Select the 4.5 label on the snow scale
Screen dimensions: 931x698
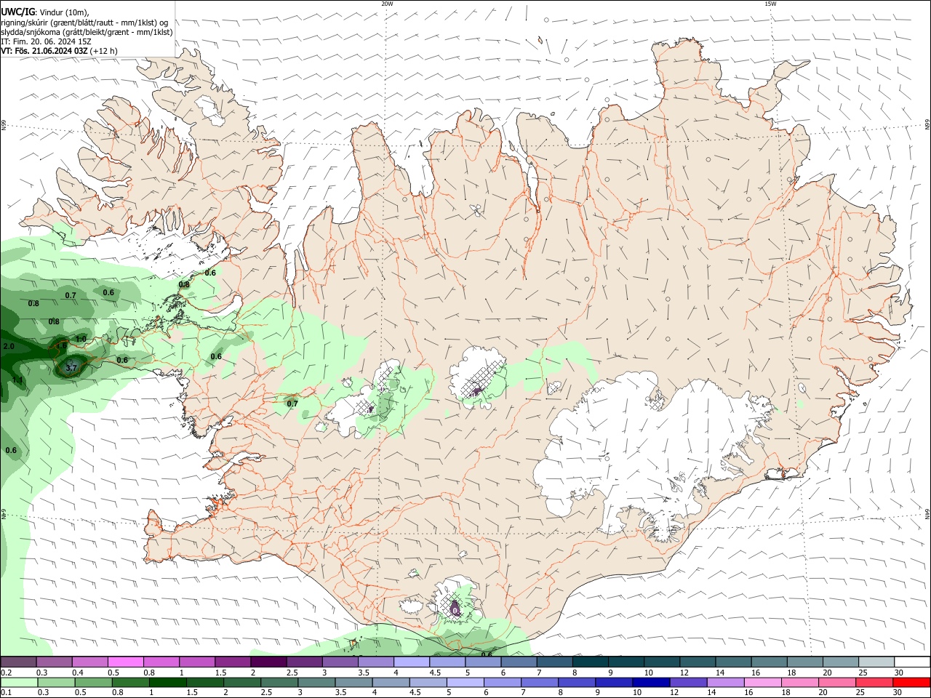click(435, 673)
